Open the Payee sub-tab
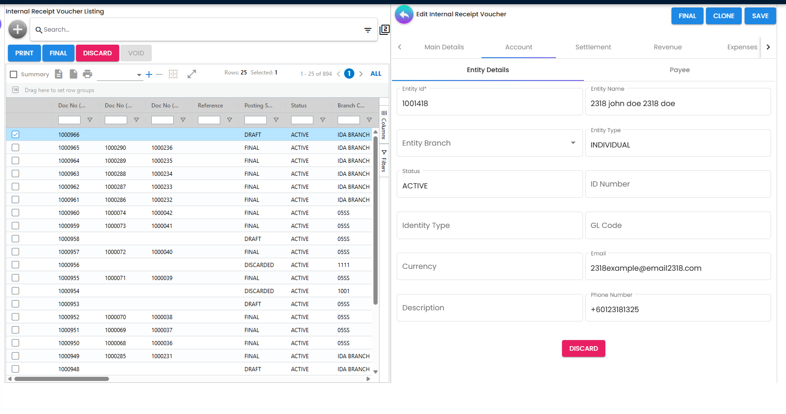786x414 pixels. tap(679, 70)
